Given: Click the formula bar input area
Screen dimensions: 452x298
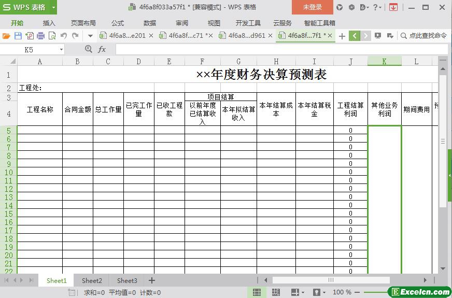Looking at the screenshot, I should pos(281,50).
